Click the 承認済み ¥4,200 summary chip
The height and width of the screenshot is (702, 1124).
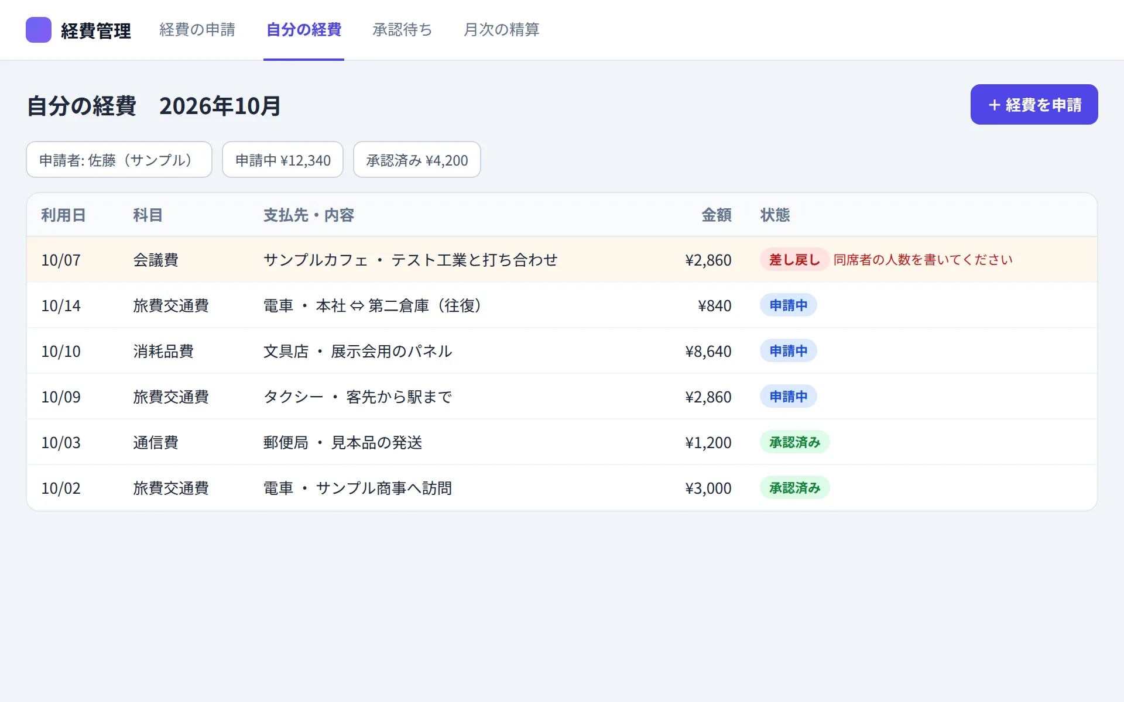[x=417, y=160]
